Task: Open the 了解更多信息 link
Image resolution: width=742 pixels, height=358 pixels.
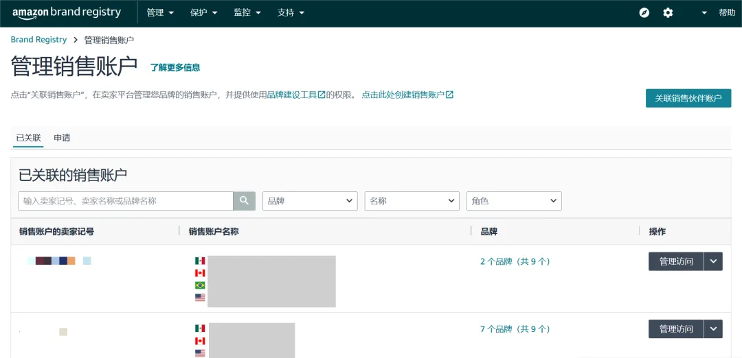Action: point(175,67)
